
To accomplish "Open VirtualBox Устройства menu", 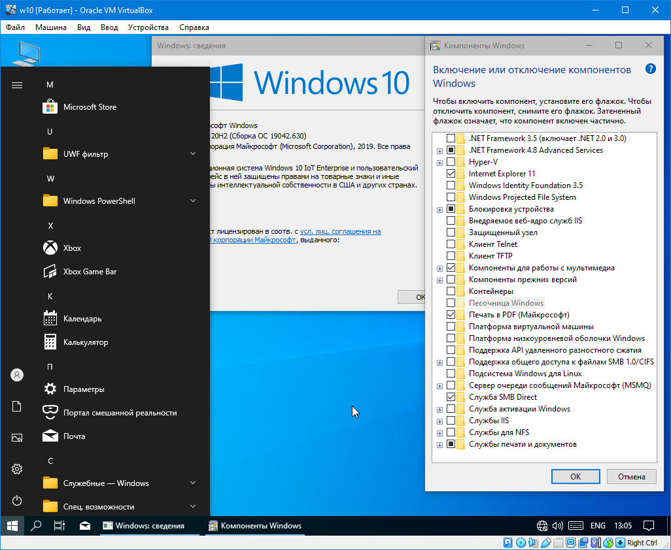I will [148, 27].
